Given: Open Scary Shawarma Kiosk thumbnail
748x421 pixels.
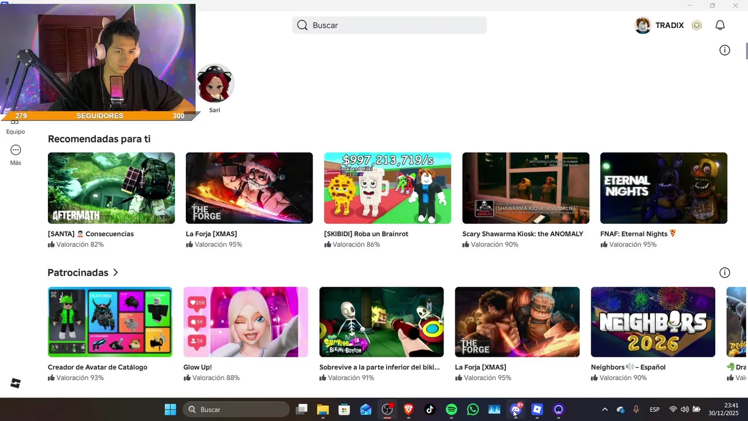Looking at the screenshot, I should (x=525, y=188).
